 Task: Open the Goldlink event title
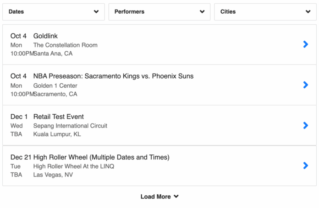[x=45, y=36]
